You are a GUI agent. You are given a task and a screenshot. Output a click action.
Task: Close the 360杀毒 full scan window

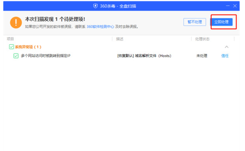(x=235, y=6)
